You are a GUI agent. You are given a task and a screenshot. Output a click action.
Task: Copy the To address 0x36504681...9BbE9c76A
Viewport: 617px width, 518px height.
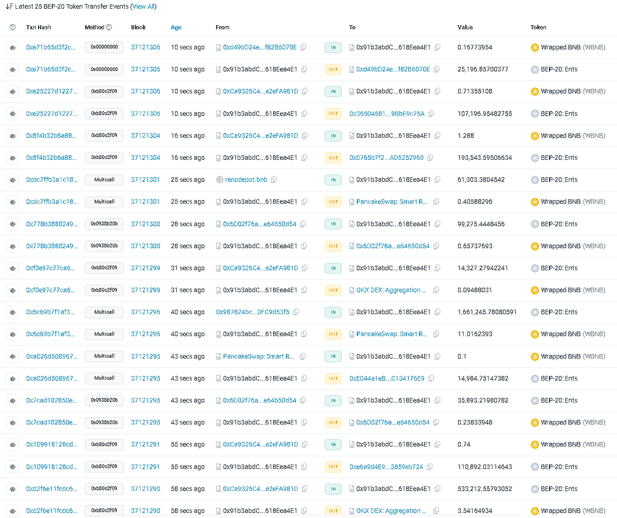431,114
